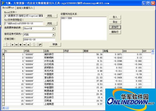
Task: Select cell 皖通高速
Action: pos(54,91)
